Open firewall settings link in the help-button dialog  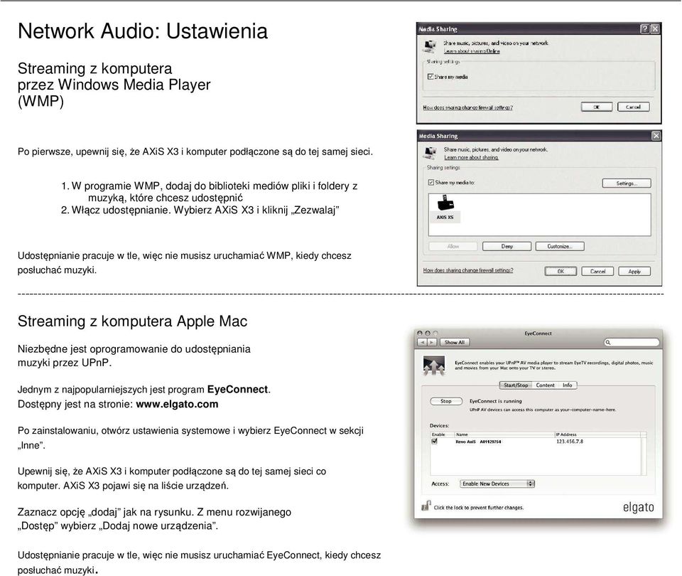tap(467, 107)
